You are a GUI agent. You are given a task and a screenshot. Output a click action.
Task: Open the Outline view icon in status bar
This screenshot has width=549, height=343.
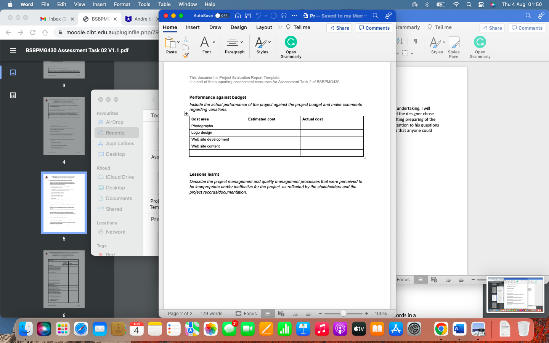click(295, 314)
